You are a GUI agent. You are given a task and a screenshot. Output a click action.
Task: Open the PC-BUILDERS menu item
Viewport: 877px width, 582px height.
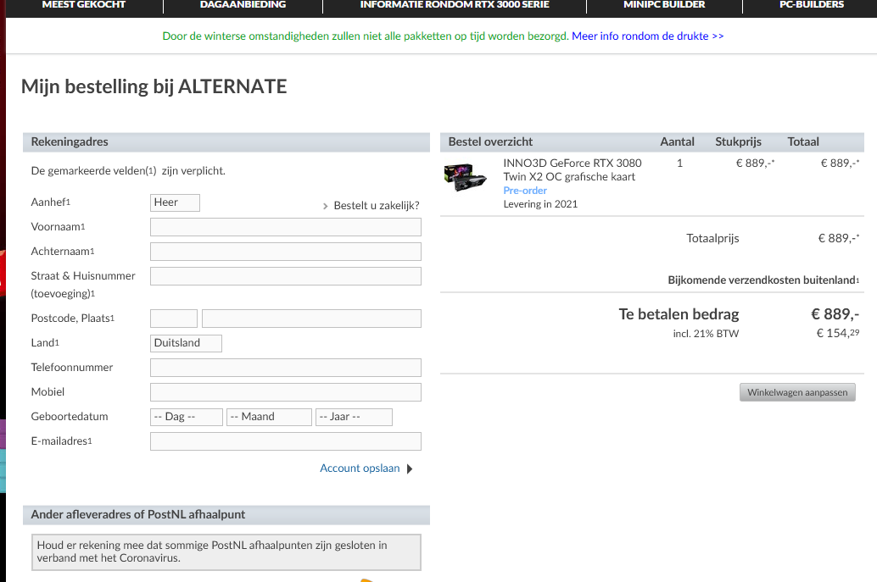[x=812, y=4]
